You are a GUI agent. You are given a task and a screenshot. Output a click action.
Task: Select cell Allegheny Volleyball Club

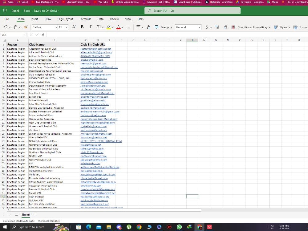pyautogui.click(x=54, y=49)
